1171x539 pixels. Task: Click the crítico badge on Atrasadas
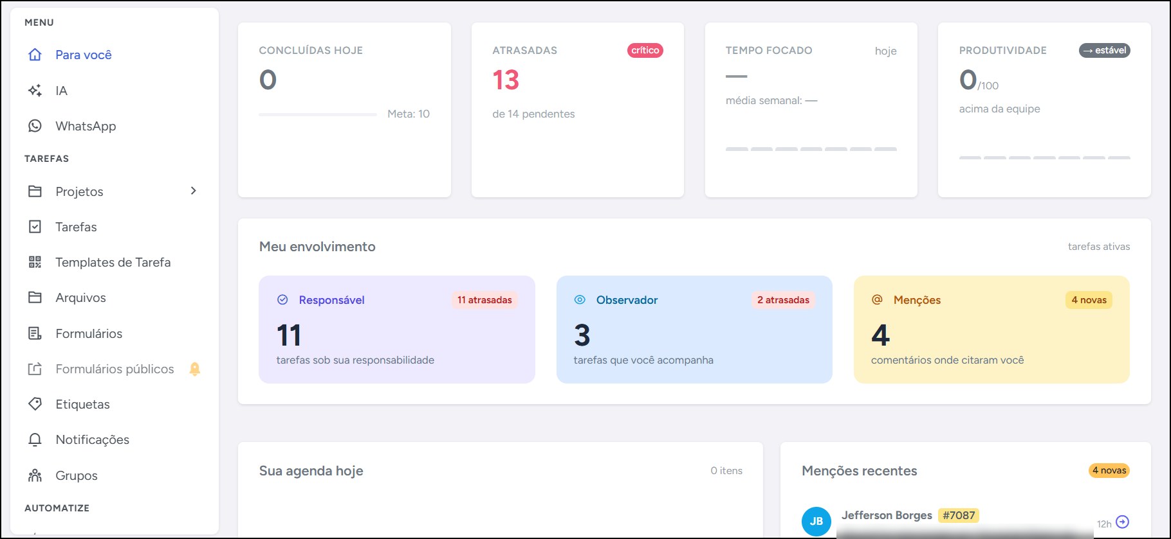point(645,50)
